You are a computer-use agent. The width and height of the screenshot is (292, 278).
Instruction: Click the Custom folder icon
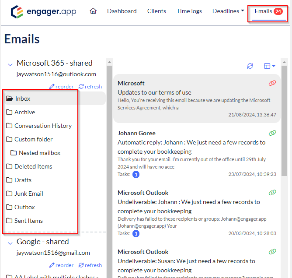[x=9, y=140]
